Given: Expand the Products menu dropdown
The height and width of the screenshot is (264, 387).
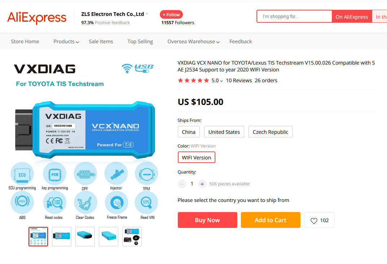Looking at the screenshot, I should point(66,42).
